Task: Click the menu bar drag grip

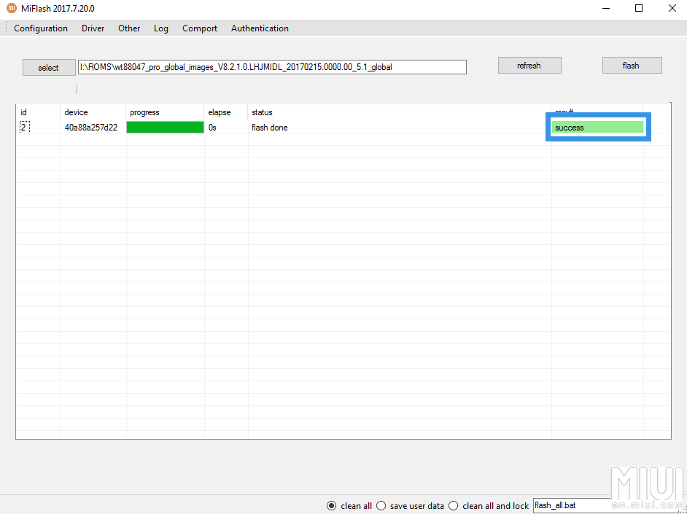Action: pyautogui.click(x=5, y=28)
